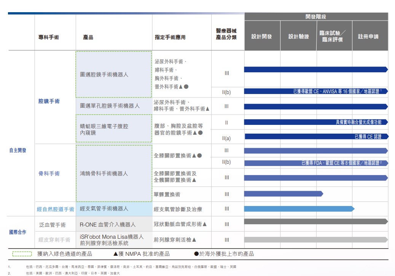Click the '泛血管手術' specialty label
The image size is (395, 276).
pos(53,225)
